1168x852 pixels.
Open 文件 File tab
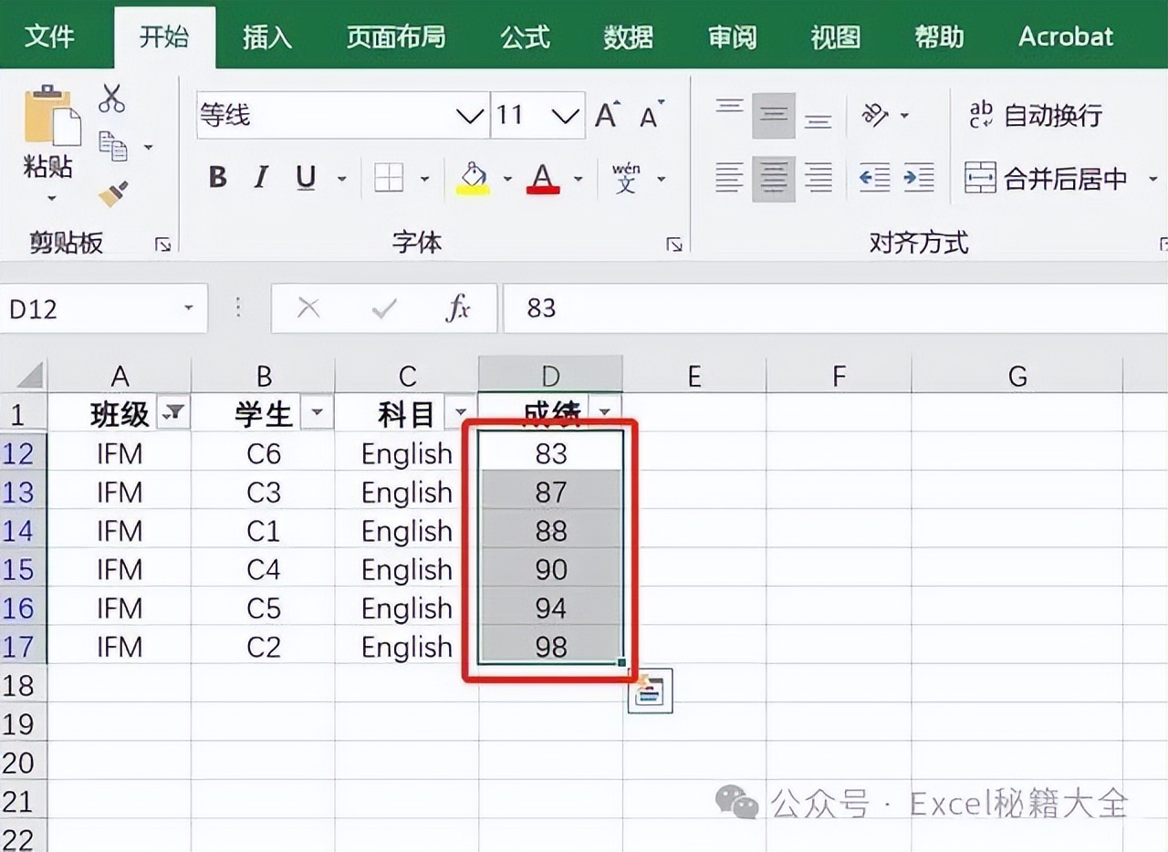[x=49, y=36]
